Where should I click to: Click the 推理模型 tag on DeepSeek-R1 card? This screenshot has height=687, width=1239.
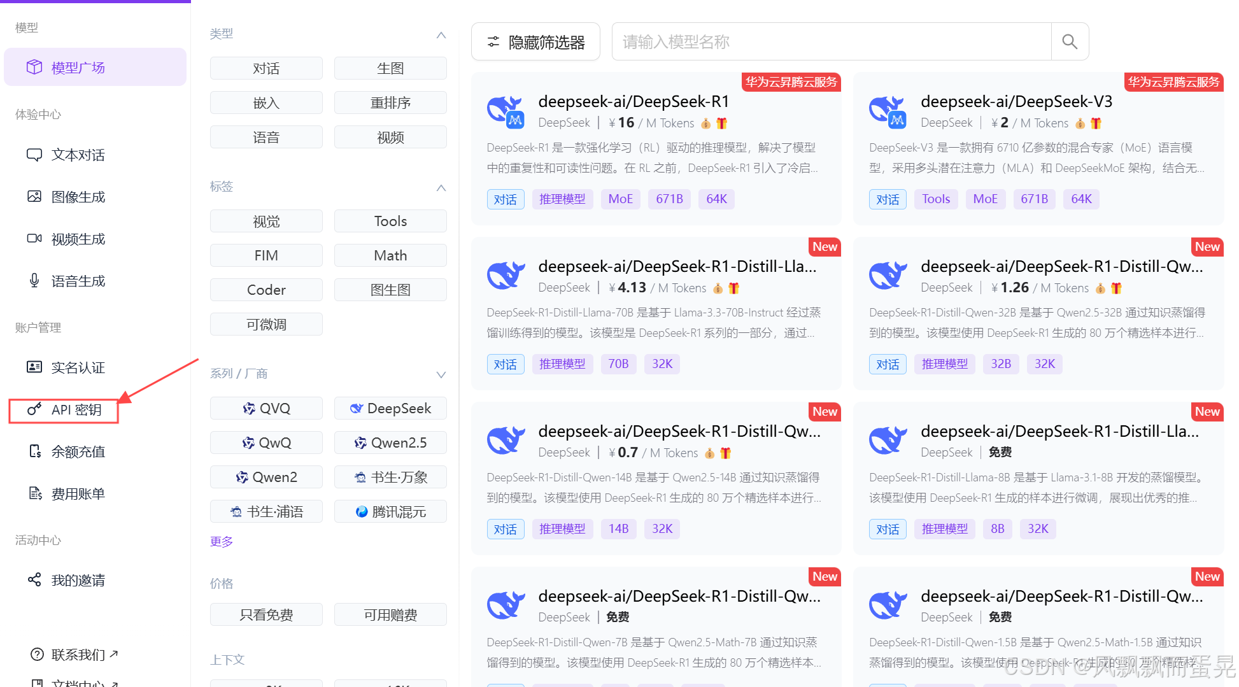coord(562,199)
